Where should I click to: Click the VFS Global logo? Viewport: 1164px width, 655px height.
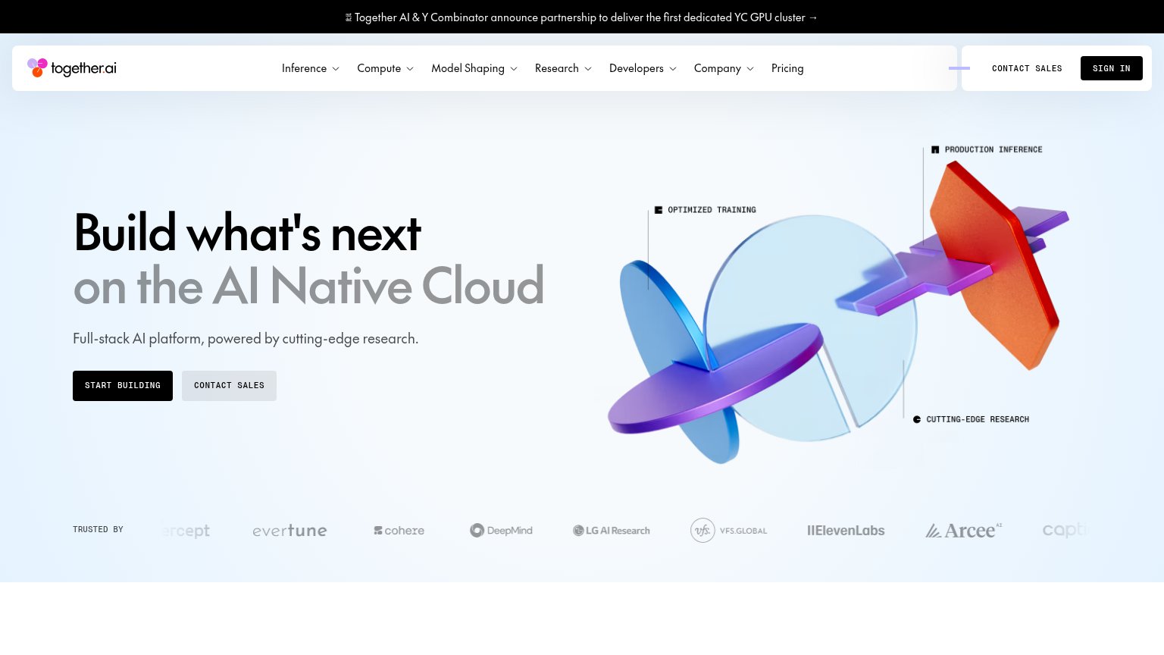pyautogui.click(x=728, y=531)
